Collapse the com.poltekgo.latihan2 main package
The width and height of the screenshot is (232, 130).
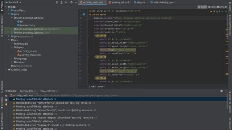pos(12,18)
